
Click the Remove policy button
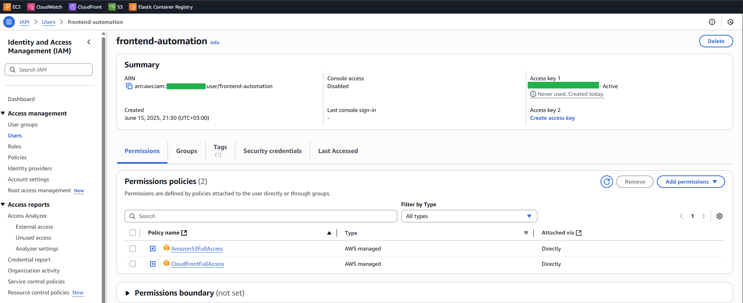(x=635, y=182)
